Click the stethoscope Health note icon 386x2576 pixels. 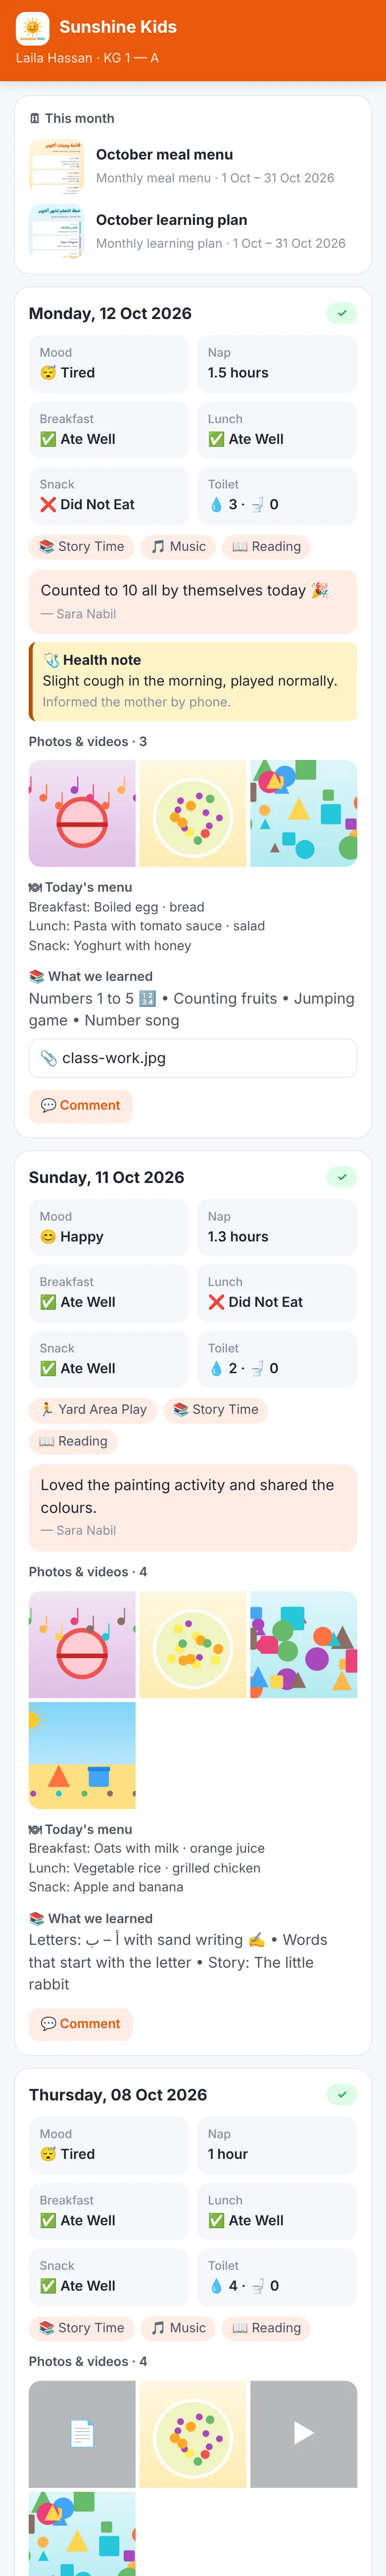point(51,660)
